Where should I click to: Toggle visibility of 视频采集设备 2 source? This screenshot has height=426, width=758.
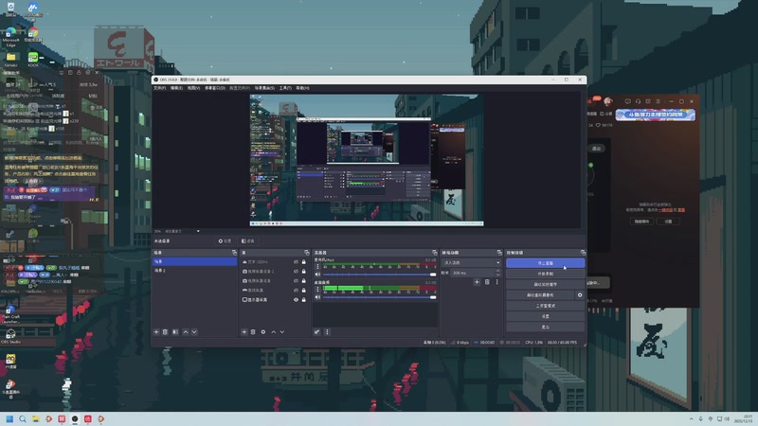click(x=296, y=272)
